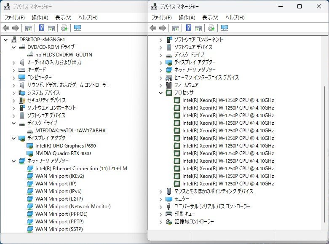Open ヘルプ(H) menu in right window
The image size is (329, 244).
[x=235, y=17]
